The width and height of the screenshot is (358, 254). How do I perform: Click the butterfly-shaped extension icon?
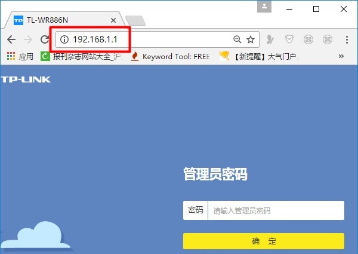pyautogui.click(x=270, y=39)
